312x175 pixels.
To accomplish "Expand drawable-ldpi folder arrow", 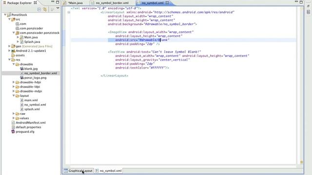I will click(14, 87).
